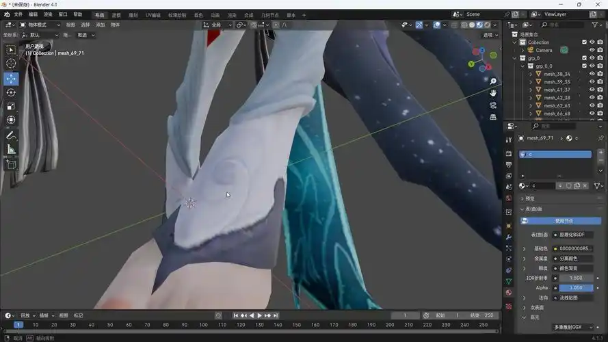Click the hand pan-view gizmo
The image size is (608, 342).
point(493,93)
